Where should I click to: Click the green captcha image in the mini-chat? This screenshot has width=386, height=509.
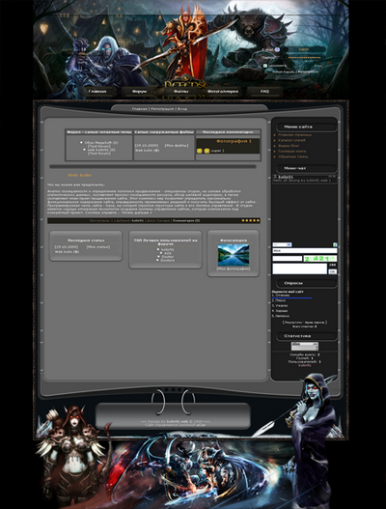point(319,259)
